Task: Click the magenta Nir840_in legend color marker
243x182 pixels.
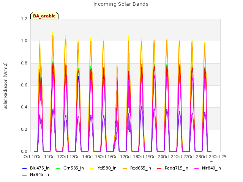Action: click(197, 168)
